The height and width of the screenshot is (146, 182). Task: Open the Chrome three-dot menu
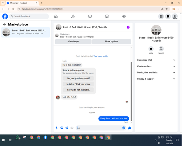[x=179, y=9]
